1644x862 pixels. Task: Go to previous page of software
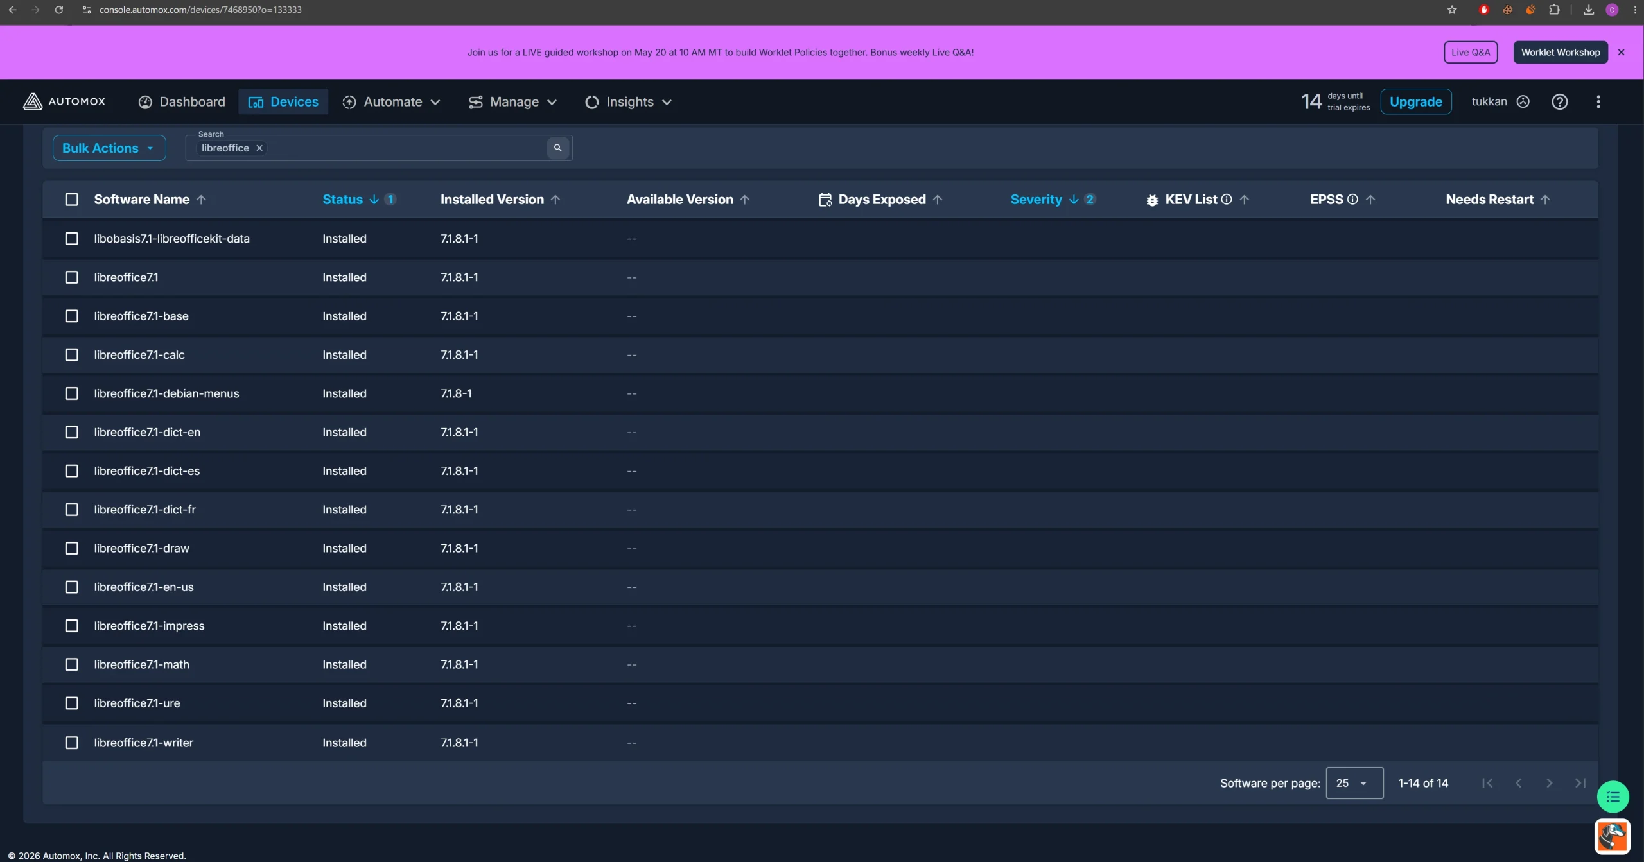pos(1518,783)
